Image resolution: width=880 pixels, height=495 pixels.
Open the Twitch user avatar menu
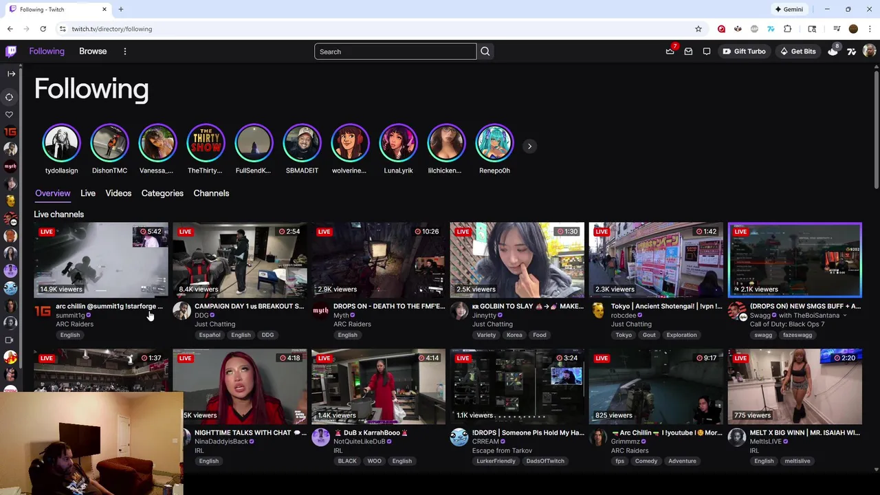[869, 51]
